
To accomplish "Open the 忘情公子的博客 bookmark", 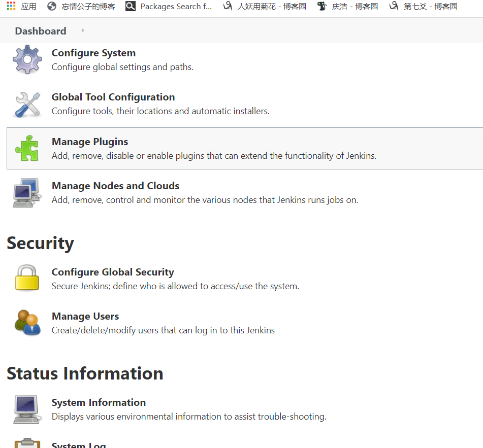I will pyautogui.click(x=88, y=7).
